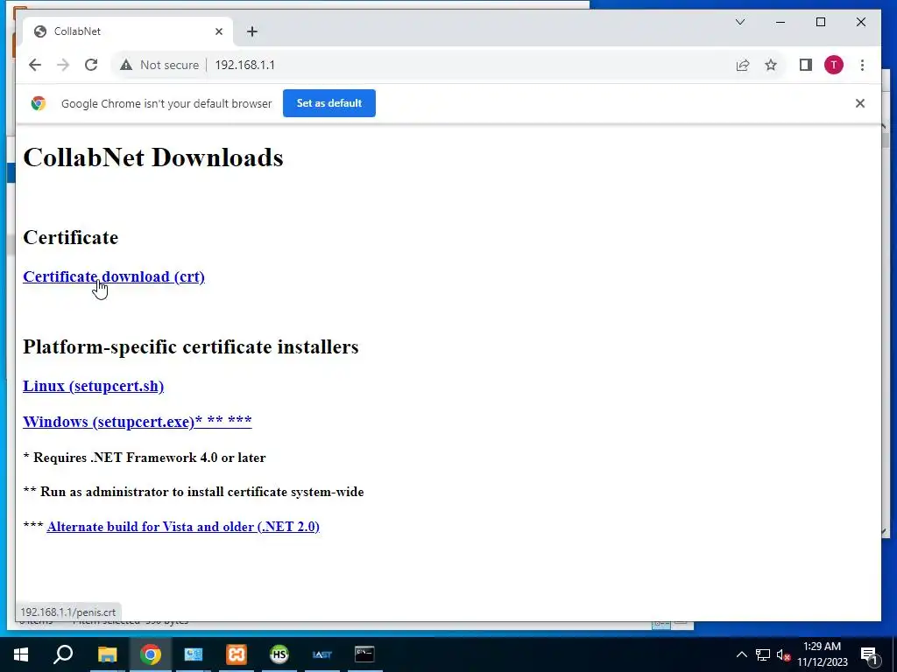Bookmark this page with the star
The height and width of the screenshot is (672, 897).
coord(771,65)
